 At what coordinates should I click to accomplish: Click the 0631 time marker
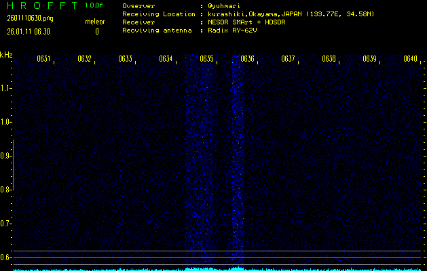(43, 59)
